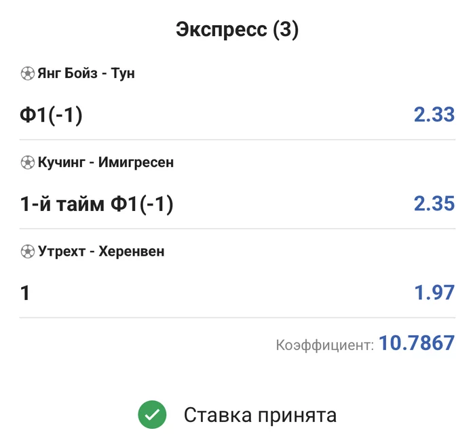Click the 1.97 odds value
The height and width of the screenshot is (439, 475).
click(x=434, y=293)
